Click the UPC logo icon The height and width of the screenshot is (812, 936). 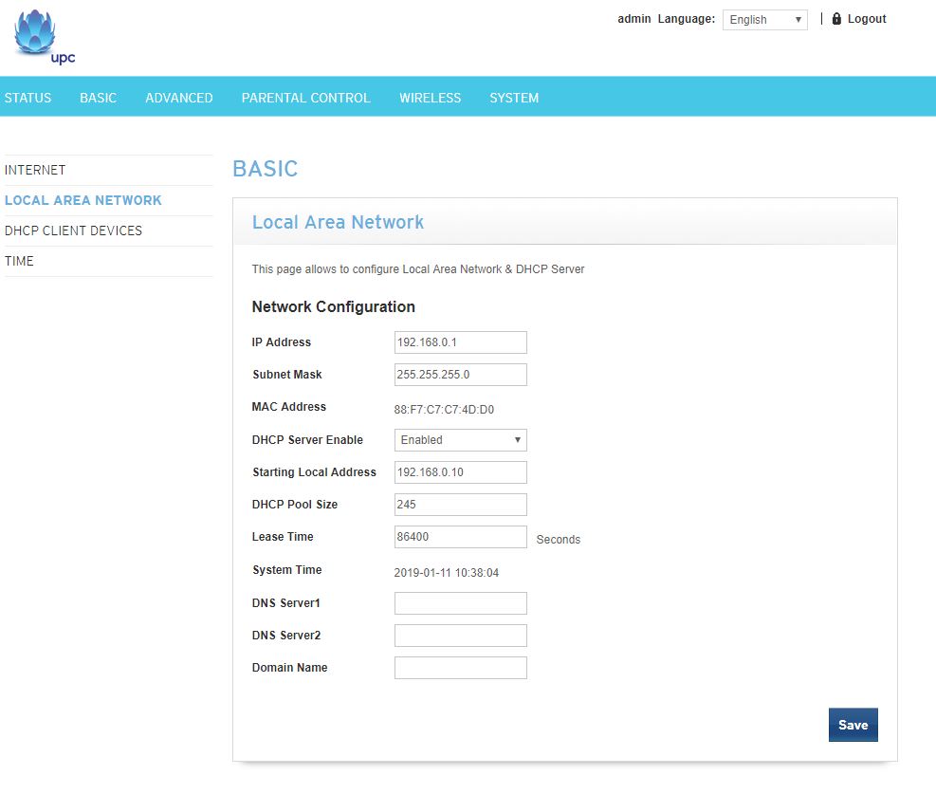(x=44, y=38)
